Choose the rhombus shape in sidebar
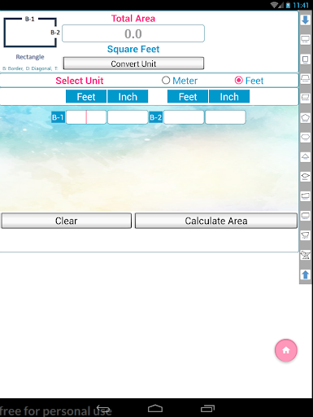Viewport: 313px width, 417px height. point(306,176)
